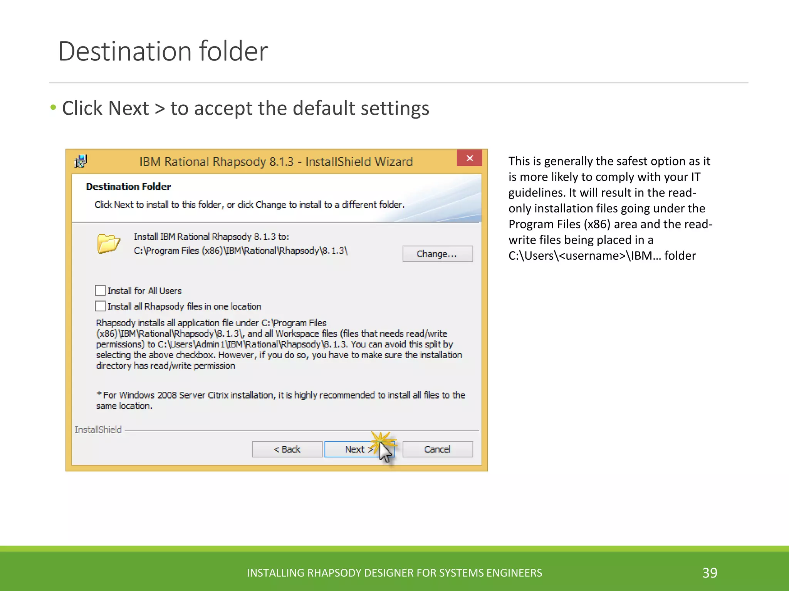Click the bold Destination Folder heading
This screenshot has width=789, height=591.
point(128,187)
